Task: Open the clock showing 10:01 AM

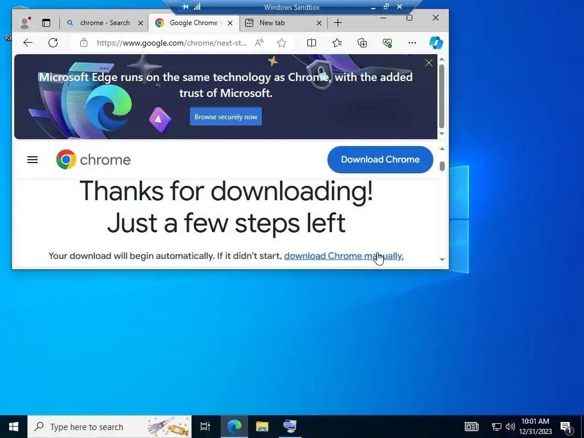Action: pos(536,427)
